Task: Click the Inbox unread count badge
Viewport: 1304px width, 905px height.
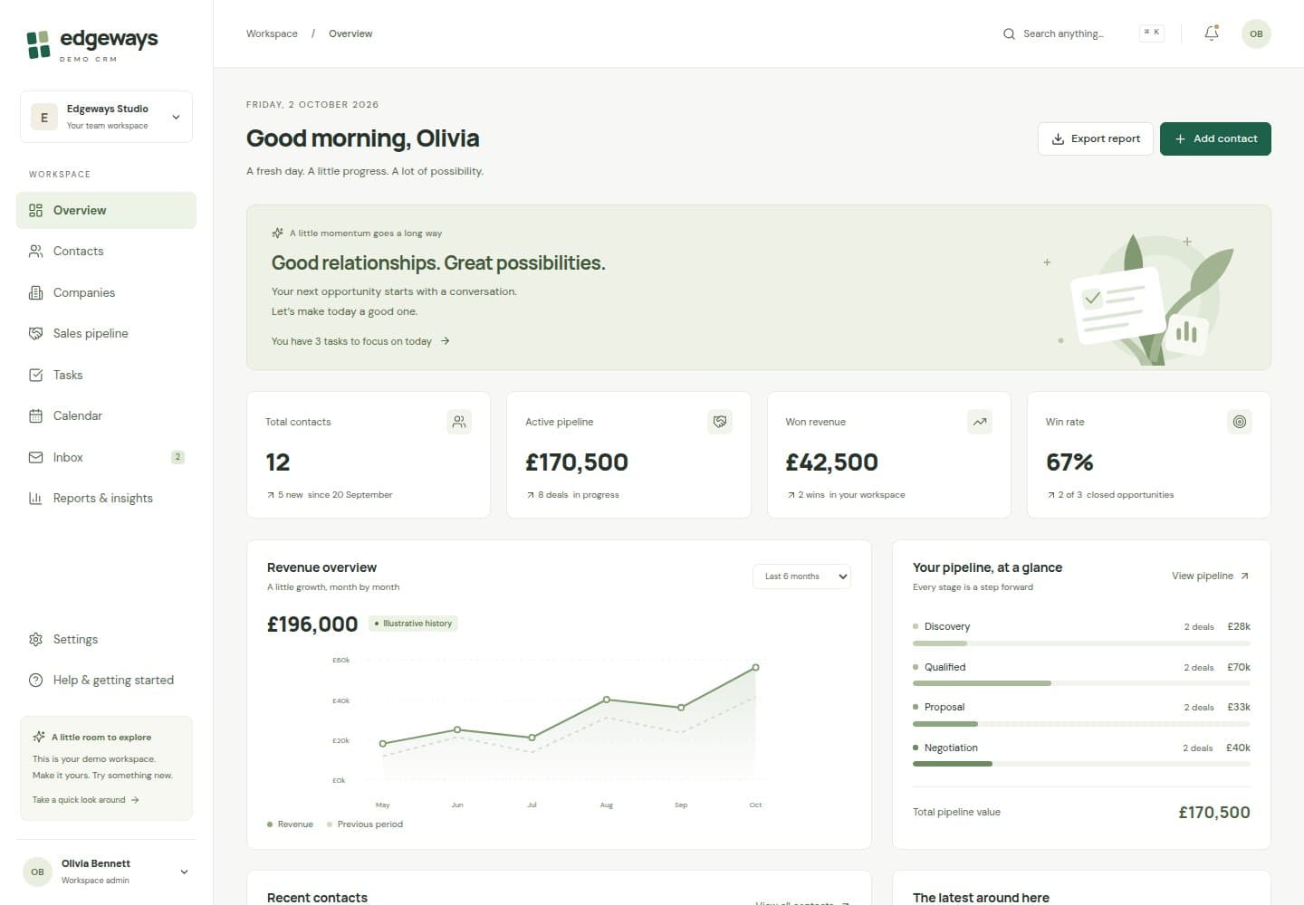Action: pos(177,458)
